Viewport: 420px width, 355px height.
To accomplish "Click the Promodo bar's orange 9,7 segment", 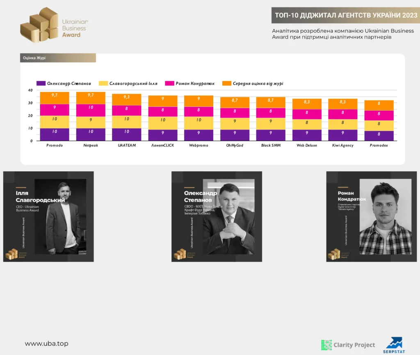I will (x=55, y=98).
